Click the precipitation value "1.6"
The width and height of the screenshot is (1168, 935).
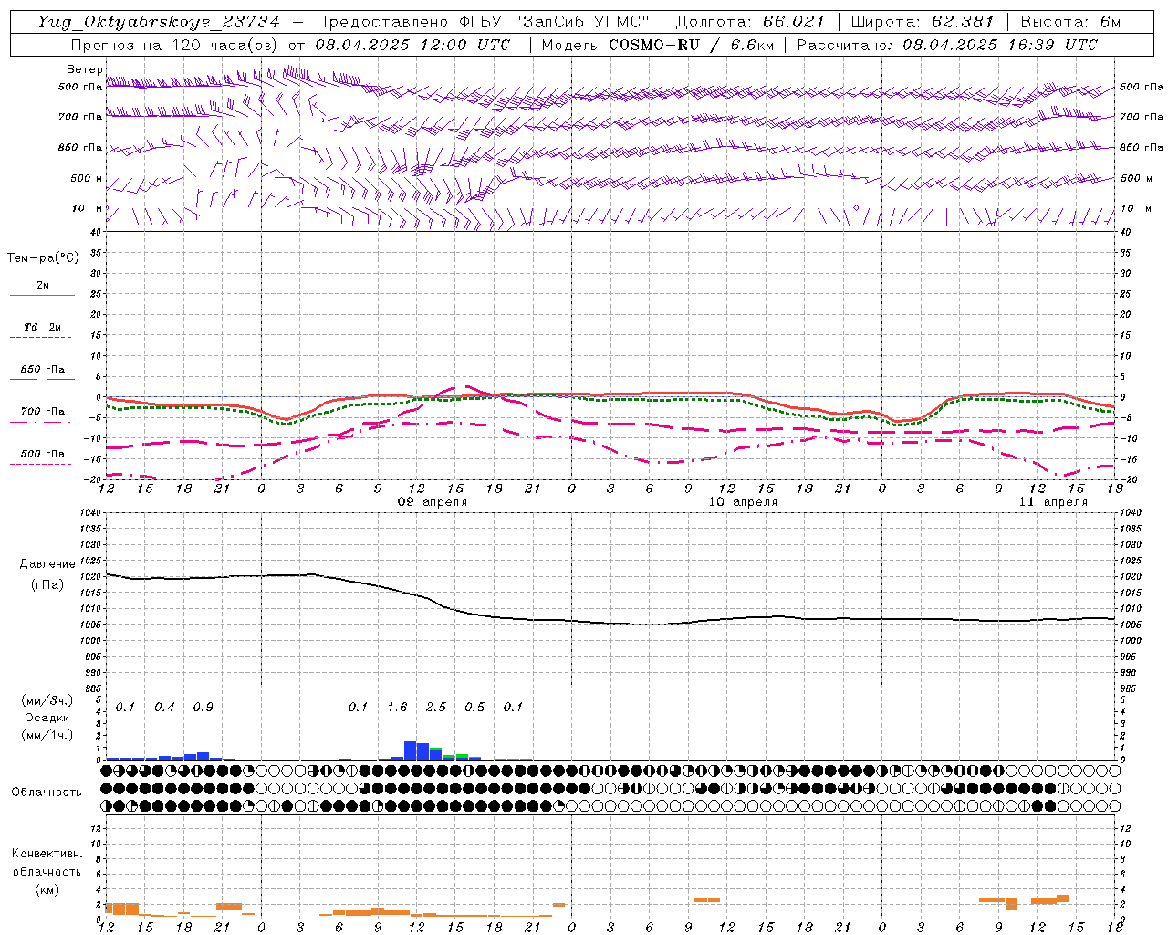[x=397, y=708]
